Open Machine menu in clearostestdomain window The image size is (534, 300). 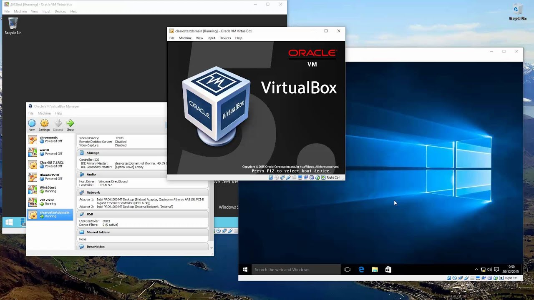[185, 38]
